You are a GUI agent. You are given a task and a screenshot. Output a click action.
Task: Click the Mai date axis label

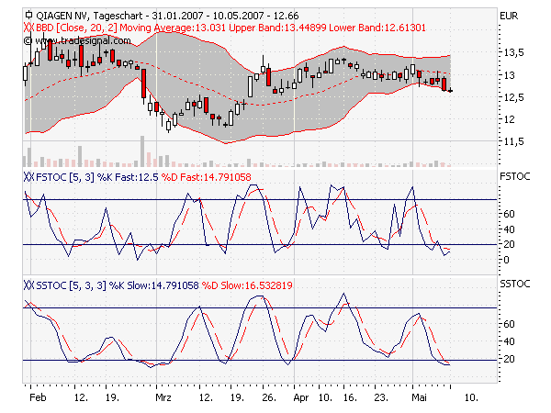click(x=420, y=397)
